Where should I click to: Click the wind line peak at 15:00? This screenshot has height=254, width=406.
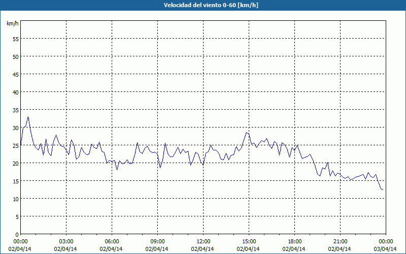(x=247, y=133)
